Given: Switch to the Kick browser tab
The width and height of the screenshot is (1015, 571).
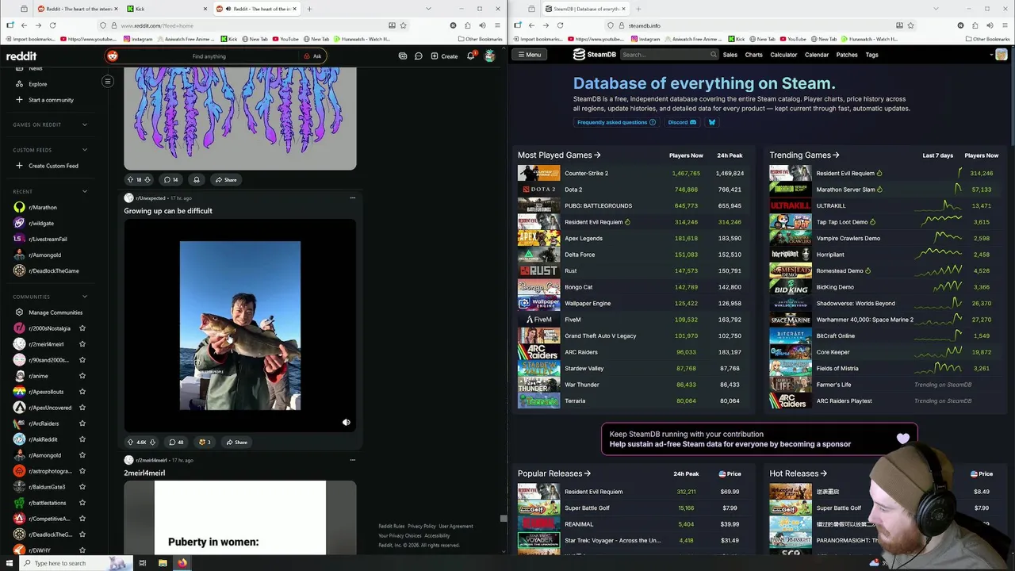Looking at the screenshot, I should tap(165, 9).
